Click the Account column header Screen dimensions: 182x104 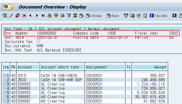pos(28,67)
